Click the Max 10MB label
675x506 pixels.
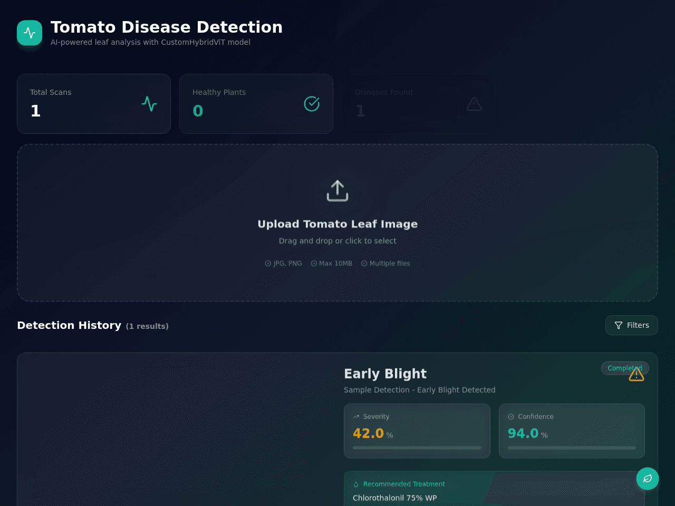pyautogui.click(x=335, y=264)
